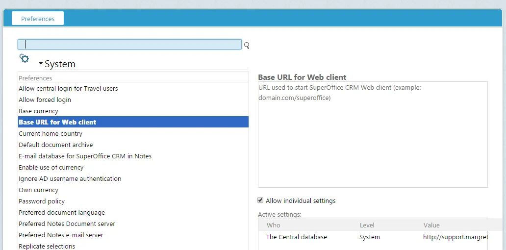
Task: Select The Central database settings row
Action: [296, 237]
